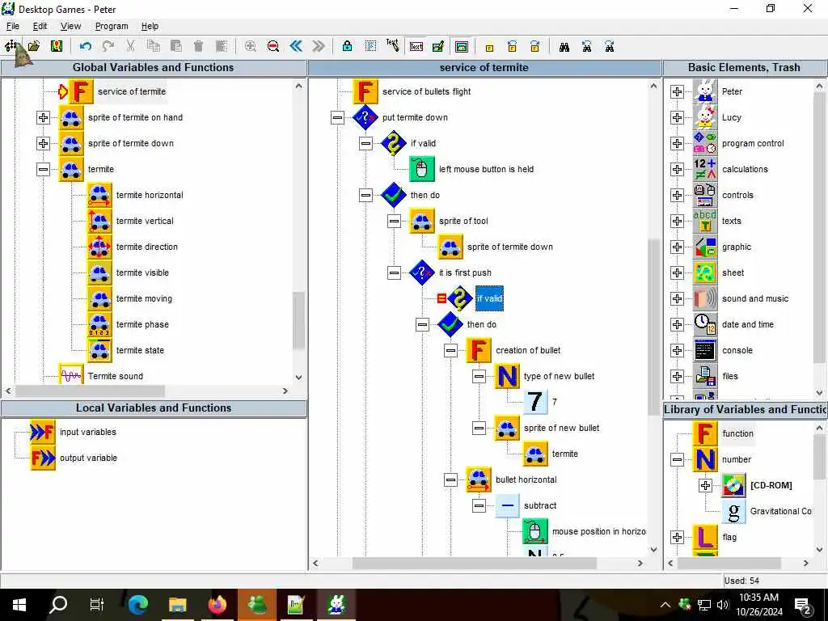Select termite phase tree item
This screenshot has width=828, height=621.
pos(142,324)
